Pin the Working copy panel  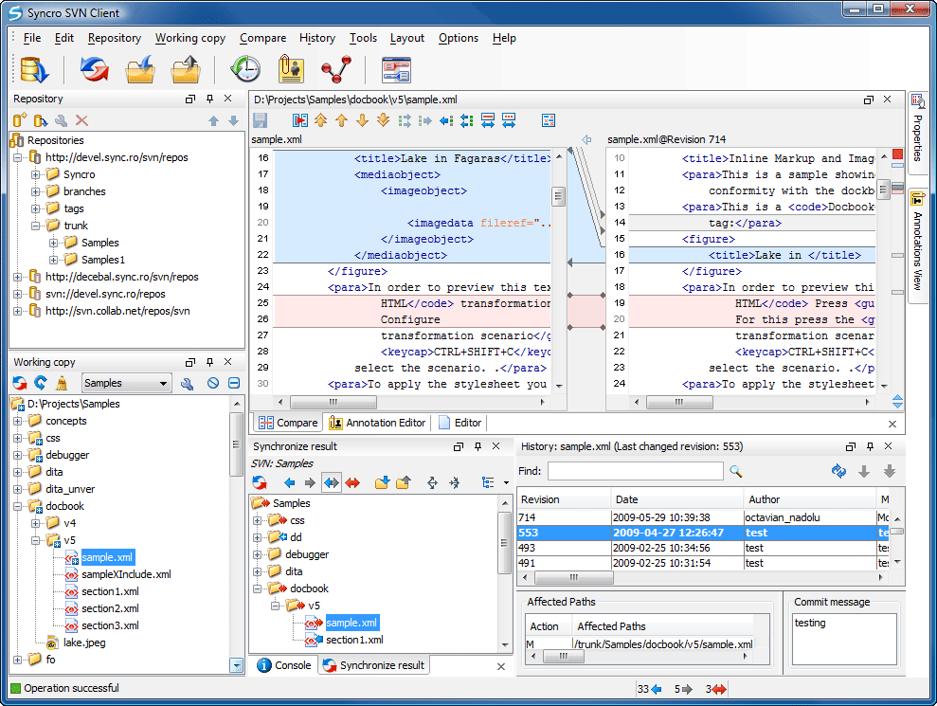209,362
